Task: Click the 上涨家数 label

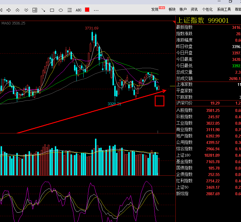Action: pyautogui.click(x=184, y=84)
